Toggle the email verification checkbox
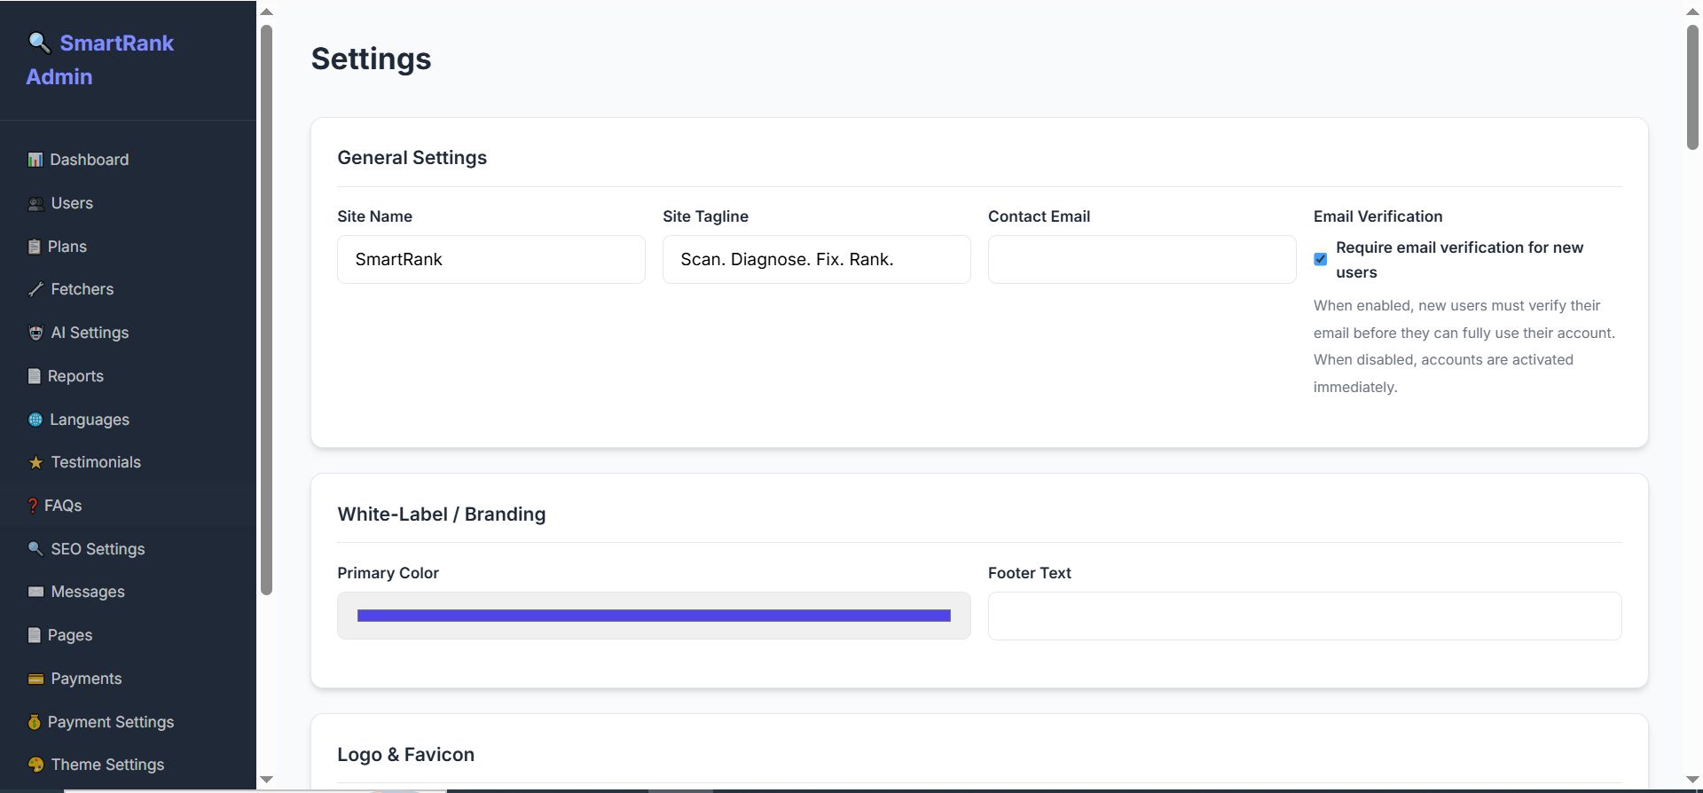The width and height of the screenshot is (1703, 793). coord(1321,259)
